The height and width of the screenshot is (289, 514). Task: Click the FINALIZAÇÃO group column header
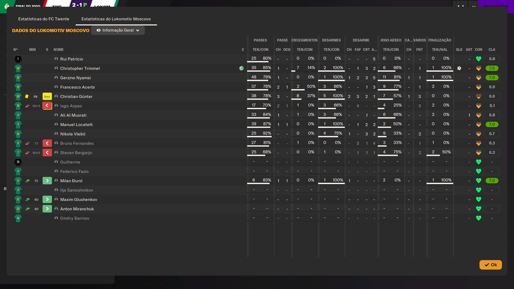point(440,40)
